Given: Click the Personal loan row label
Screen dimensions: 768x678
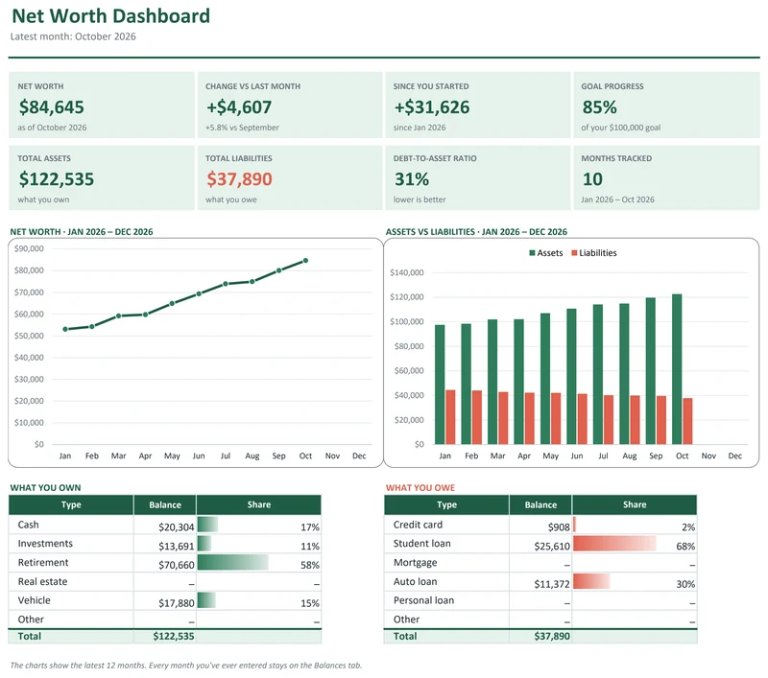Looking at the screenshot, I should coord(423,600).
